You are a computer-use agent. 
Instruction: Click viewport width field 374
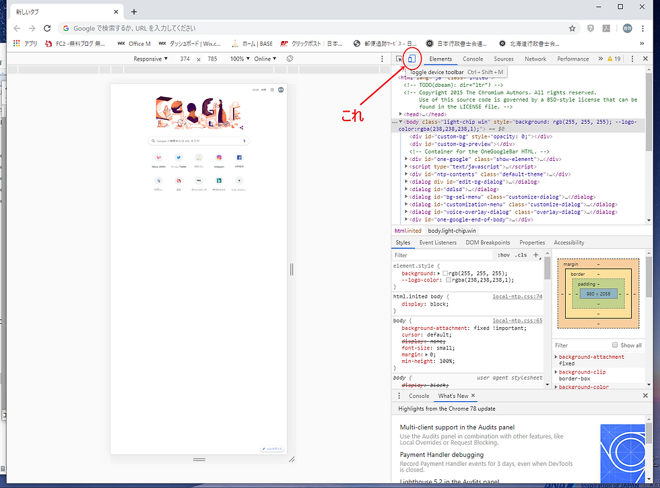185,59
